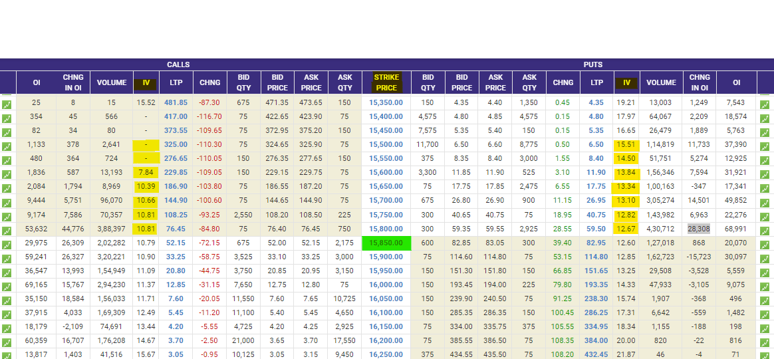
Task: Open calls chart icon for 15,500.00 row
Action: [x=7, y=147]
